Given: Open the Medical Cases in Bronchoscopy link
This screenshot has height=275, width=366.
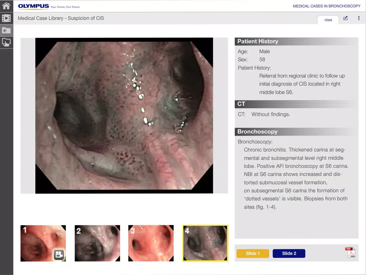Looking at the screenshot, I should [327, 6].
